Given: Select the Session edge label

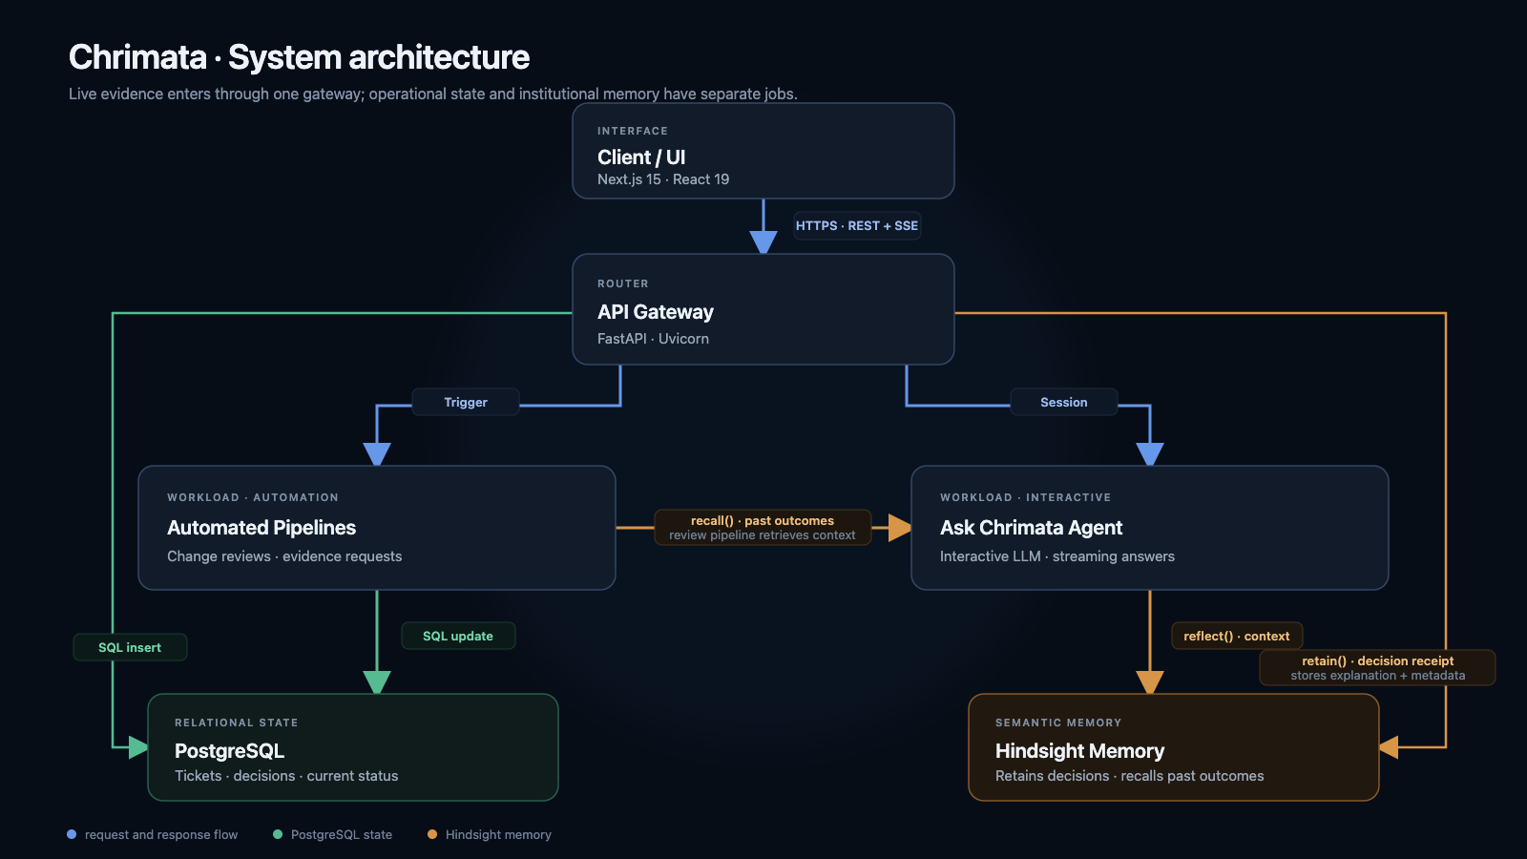Looking at the screenshot, I should coord(1064,403).
